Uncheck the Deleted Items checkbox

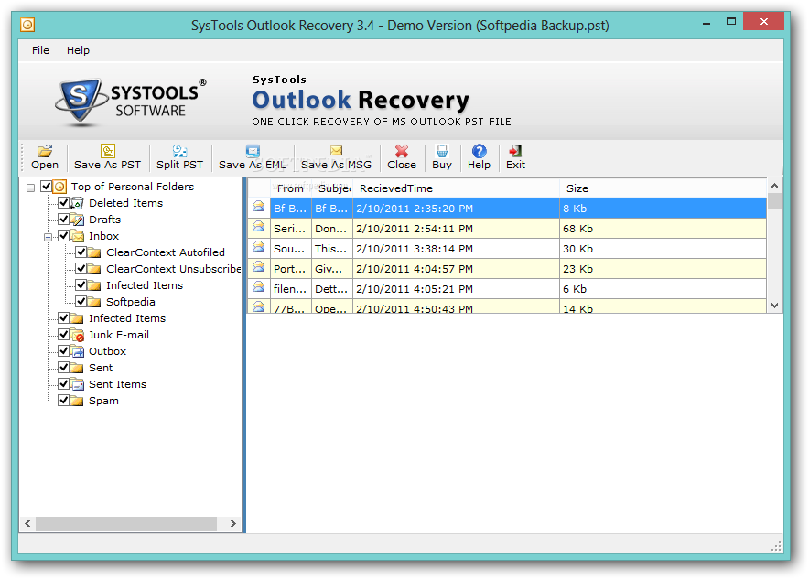63,203
